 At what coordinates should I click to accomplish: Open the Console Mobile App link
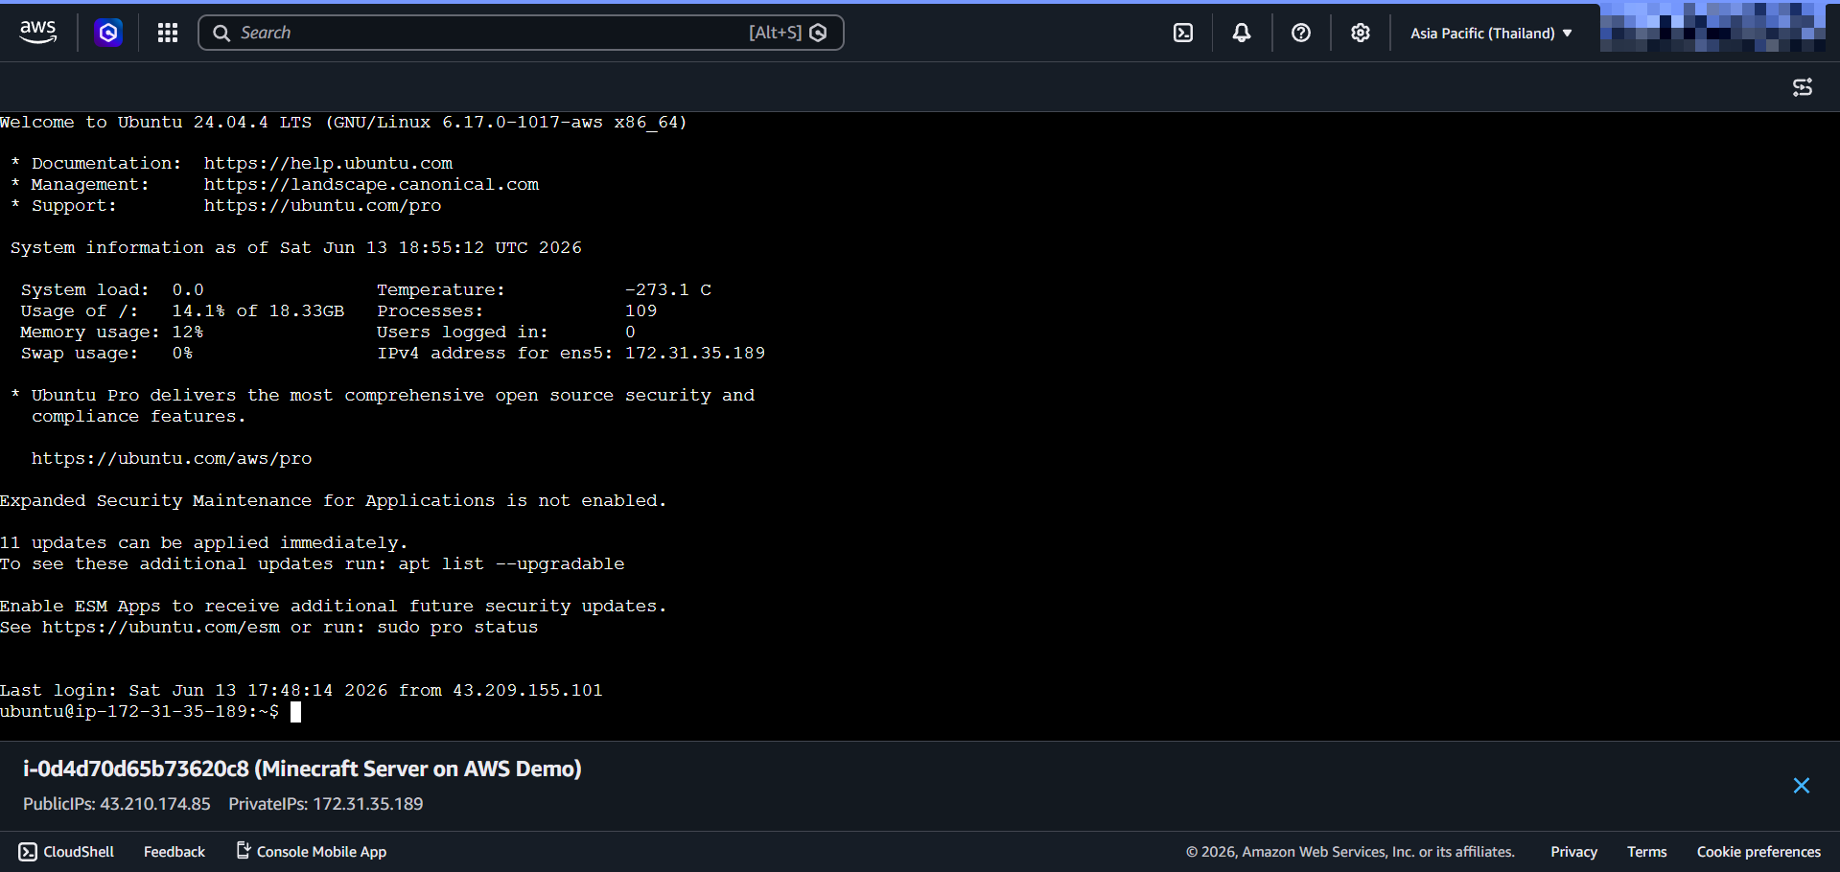[312, 852]
